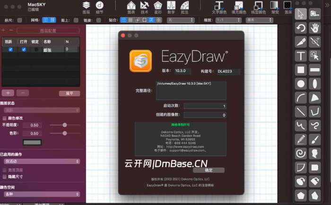The image size is (331, 205).
Task: Toggle the first 贴合 (Snap) option button
Action: tap(123, 20)
